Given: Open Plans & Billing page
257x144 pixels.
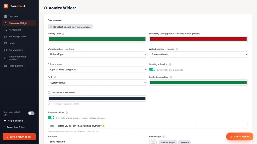Looking at the screenshot, I should pos(19,66).
